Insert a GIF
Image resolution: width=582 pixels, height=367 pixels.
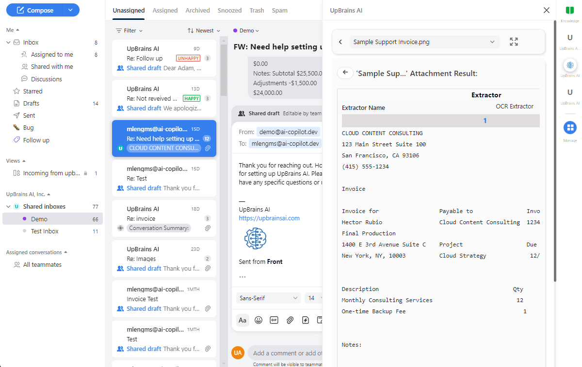(274, 320)
